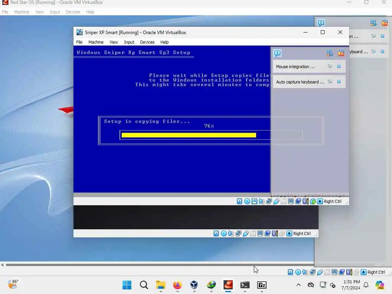
Task: Open Windows Start menu
Action: [127, 285]
